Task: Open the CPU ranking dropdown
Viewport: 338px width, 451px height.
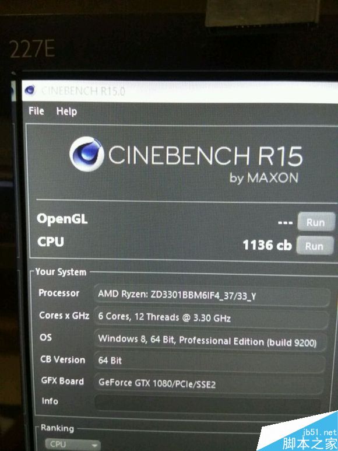Action: click(73, 444)
